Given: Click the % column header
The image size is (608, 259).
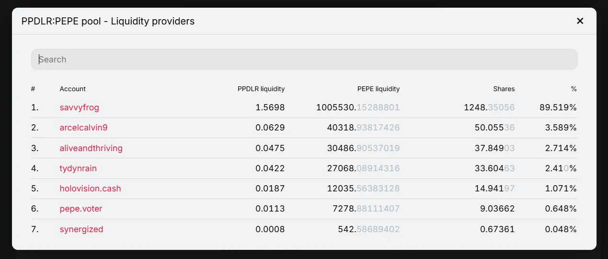Looking at the screenshot, I should coord(574,89).
